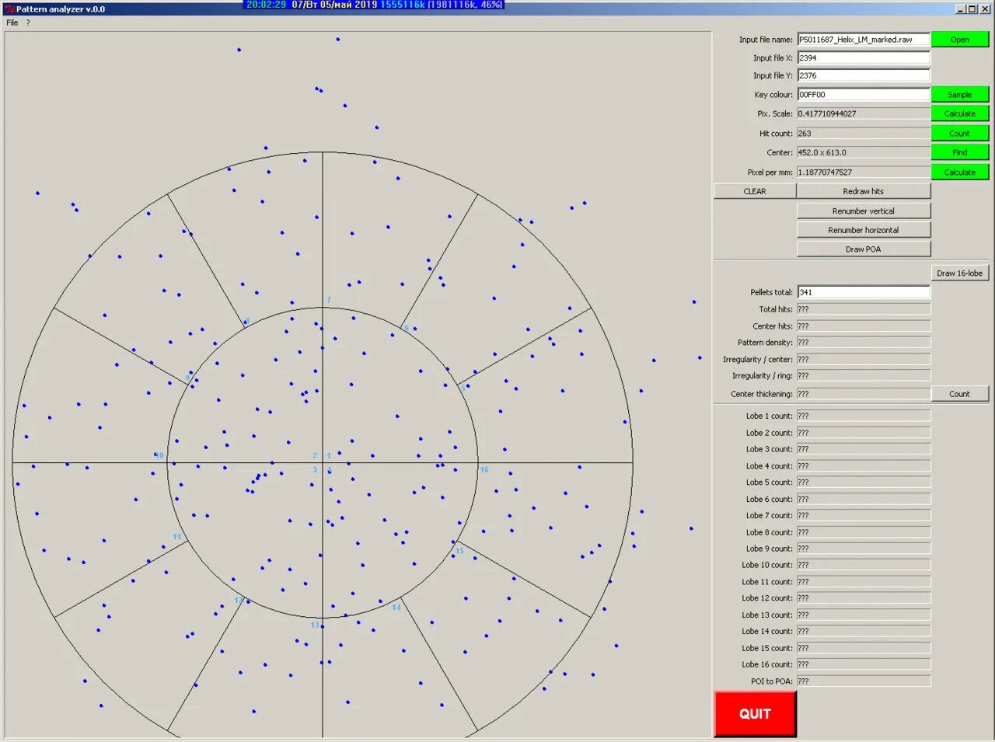Minimize the Pattern analyzer window
The height and width of the screenshot is (742, 995).
961,9
